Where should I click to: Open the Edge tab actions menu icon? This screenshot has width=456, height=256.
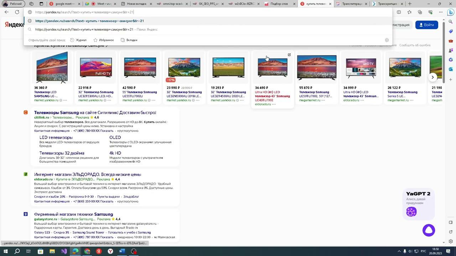coord(41,4)
